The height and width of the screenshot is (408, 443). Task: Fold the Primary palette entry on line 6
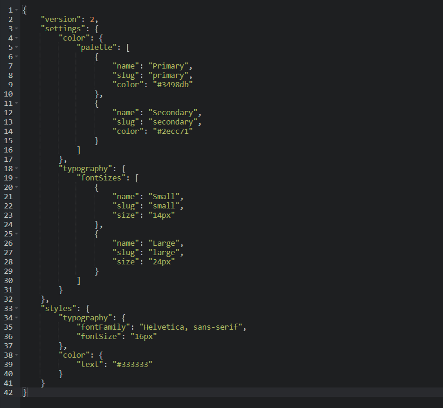pos(17,56)
